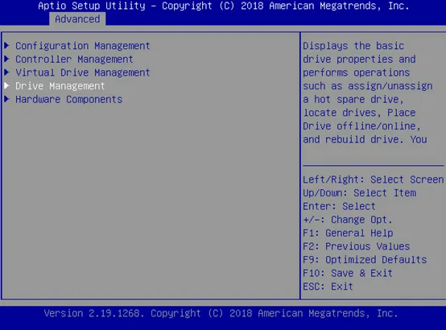
Task: Click the F1: General Help hint
Action: point(348,233)
